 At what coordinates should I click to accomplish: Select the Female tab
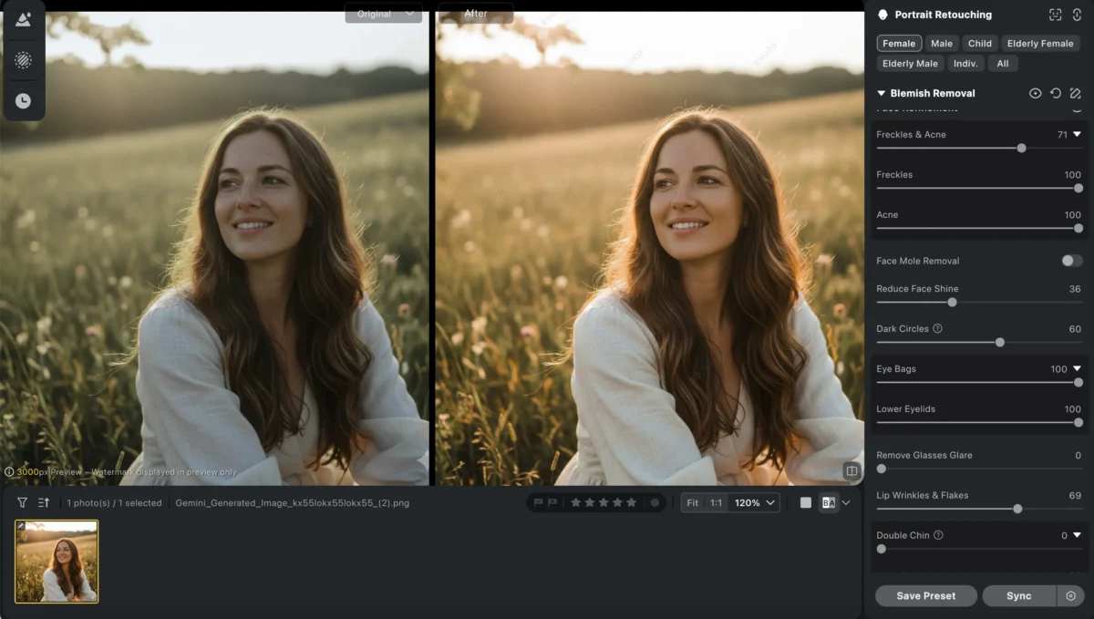point(899,44)
